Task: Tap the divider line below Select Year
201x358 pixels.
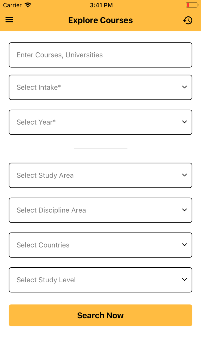Action: [100, 148]
